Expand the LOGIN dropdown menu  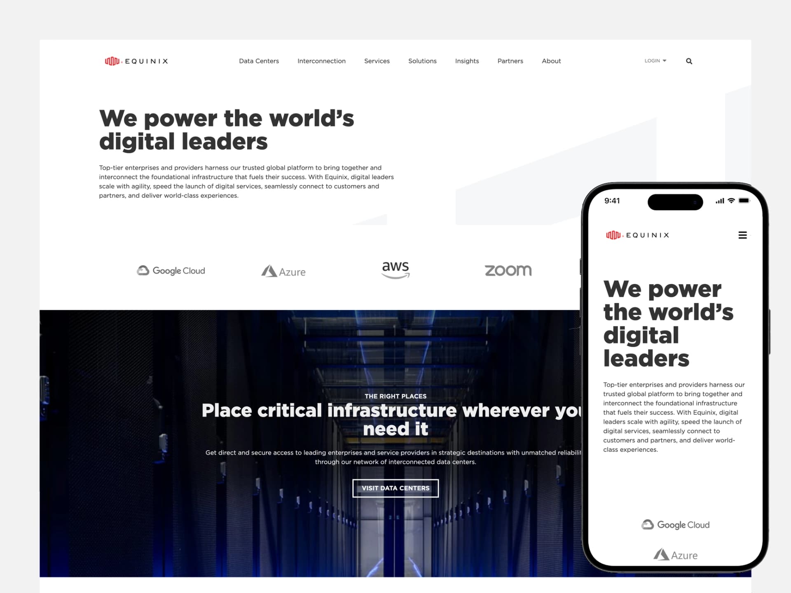click(x=655, y=61)
